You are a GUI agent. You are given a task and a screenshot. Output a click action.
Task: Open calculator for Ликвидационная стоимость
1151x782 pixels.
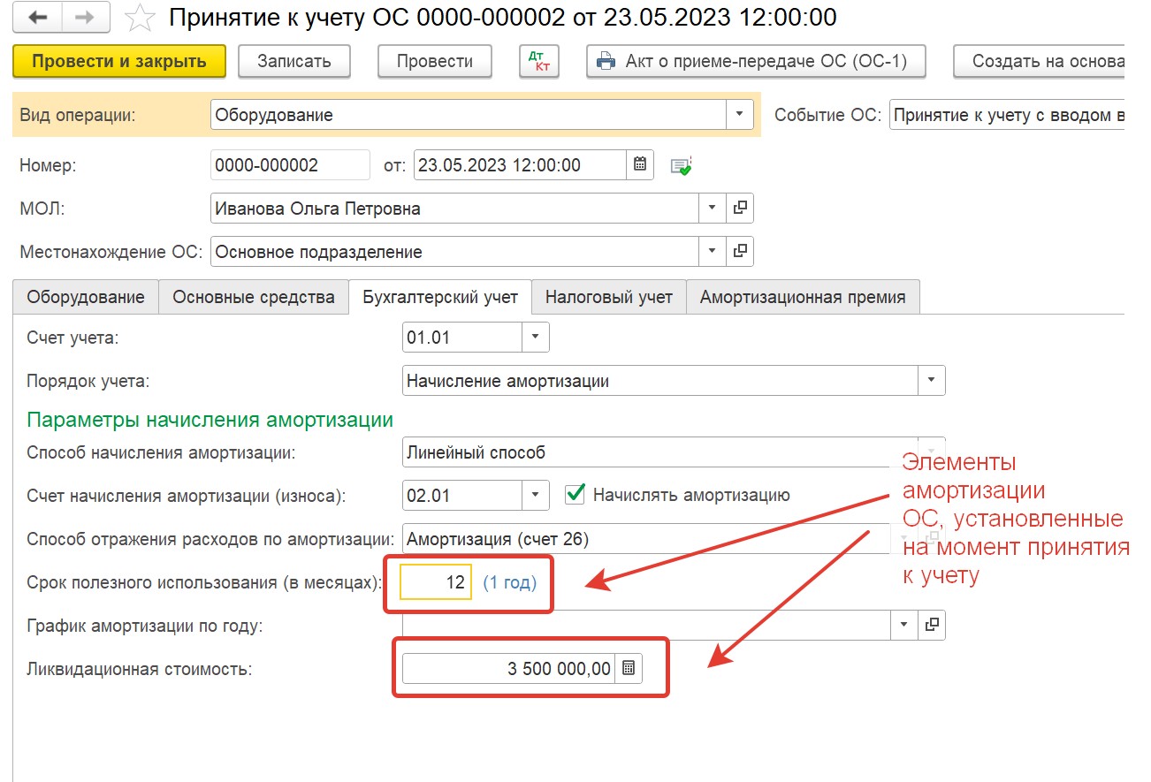tap(629, 669)
